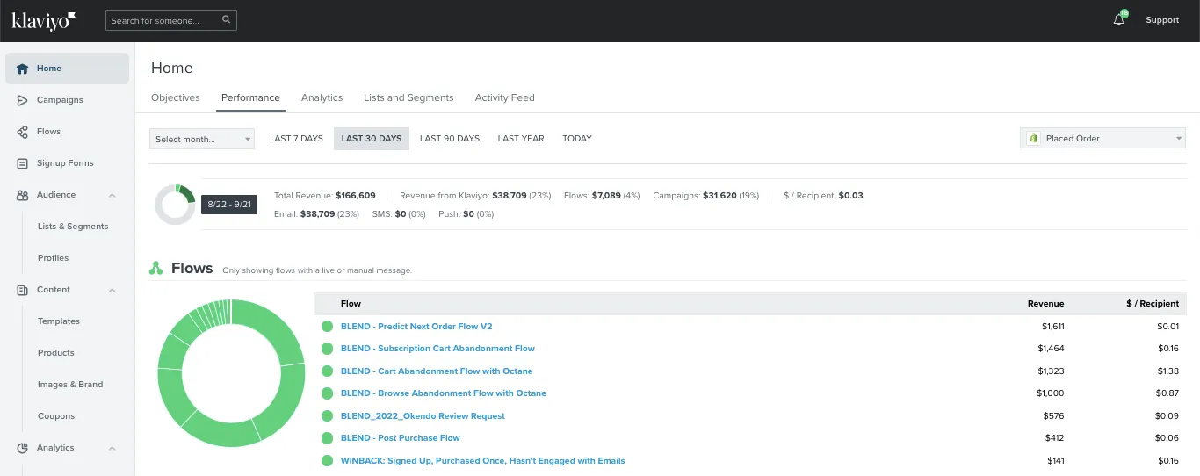This screenshot has height=476, width=1200.
Task: Click the Shopify icon in metric selector
Action: 1034,138
